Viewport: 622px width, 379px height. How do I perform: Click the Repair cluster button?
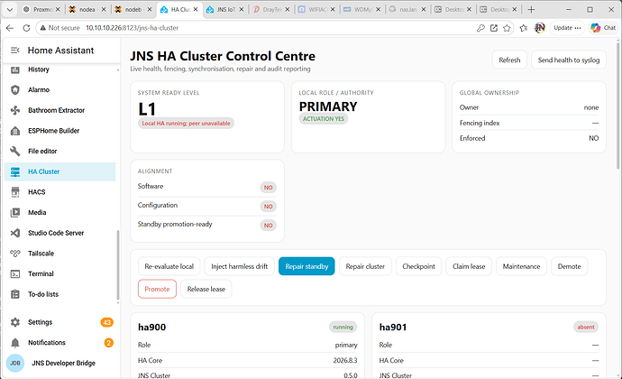tap(365, 266)
